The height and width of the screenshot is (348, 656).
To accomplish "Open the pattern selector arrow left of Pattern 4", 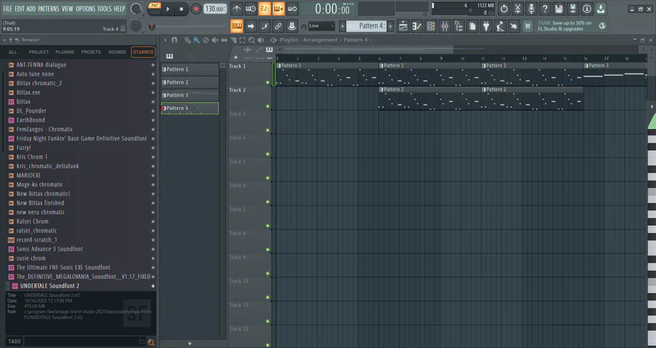I will point(343,26).
